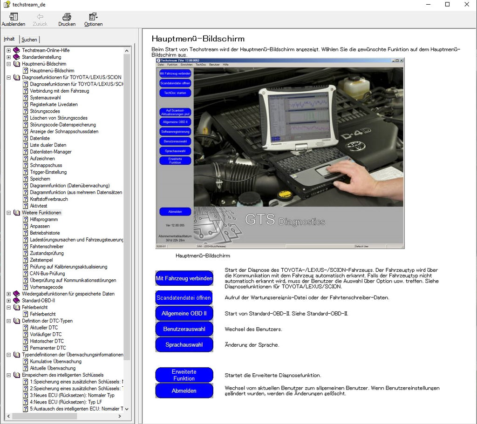Collapse the Hauptmenü-Bildschirm tree node

coord(8,64)
